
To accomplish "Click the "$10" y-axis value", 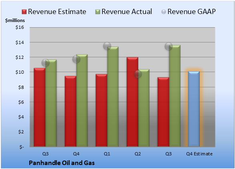I will click(x=20, y=72).
